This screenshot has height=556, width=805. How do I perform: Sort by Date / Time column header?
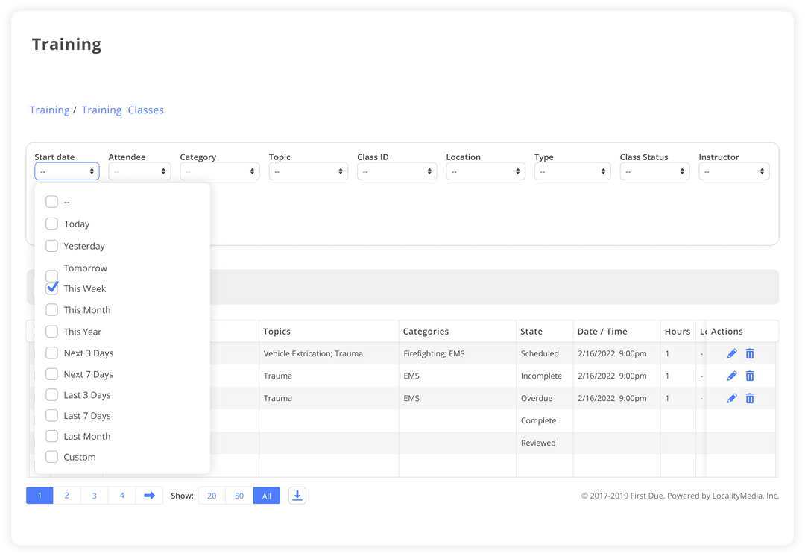602,332
